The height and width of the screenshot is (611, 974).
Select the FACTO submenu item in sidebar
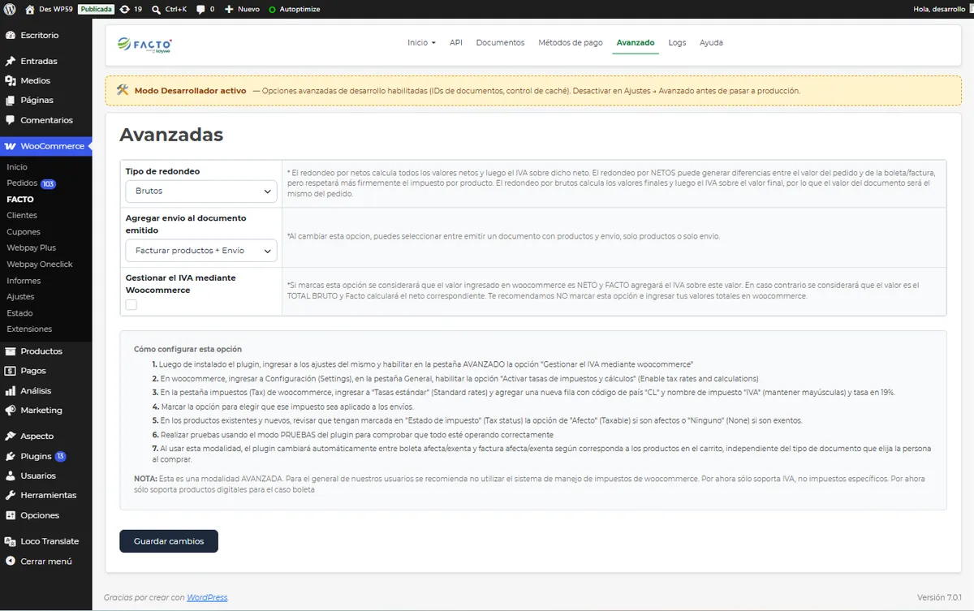tap(20, 199)
